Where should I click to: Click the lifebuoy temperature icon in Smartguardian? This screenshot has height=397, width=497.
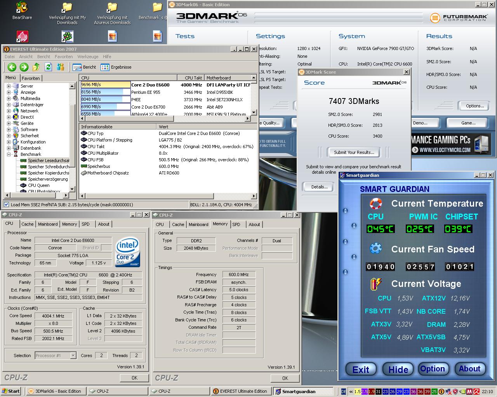tap(375, 204)
